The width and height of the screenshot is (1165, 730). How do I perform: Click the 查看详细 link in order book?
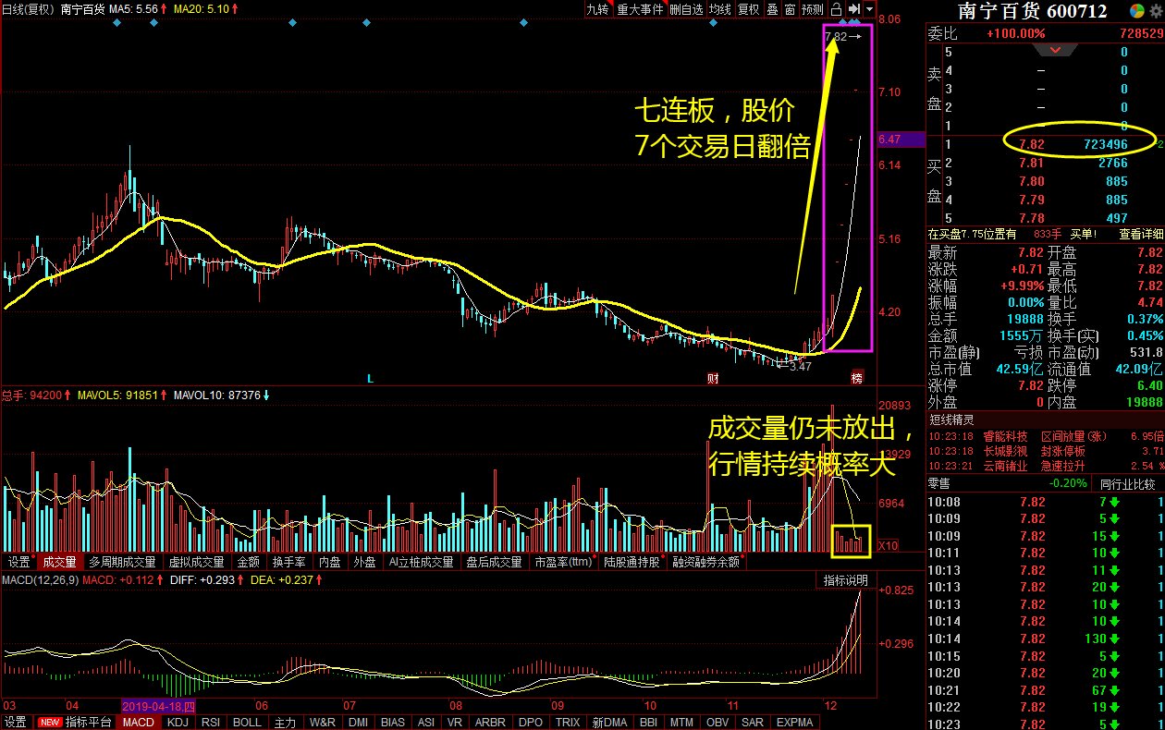[x=1143, y=235]
